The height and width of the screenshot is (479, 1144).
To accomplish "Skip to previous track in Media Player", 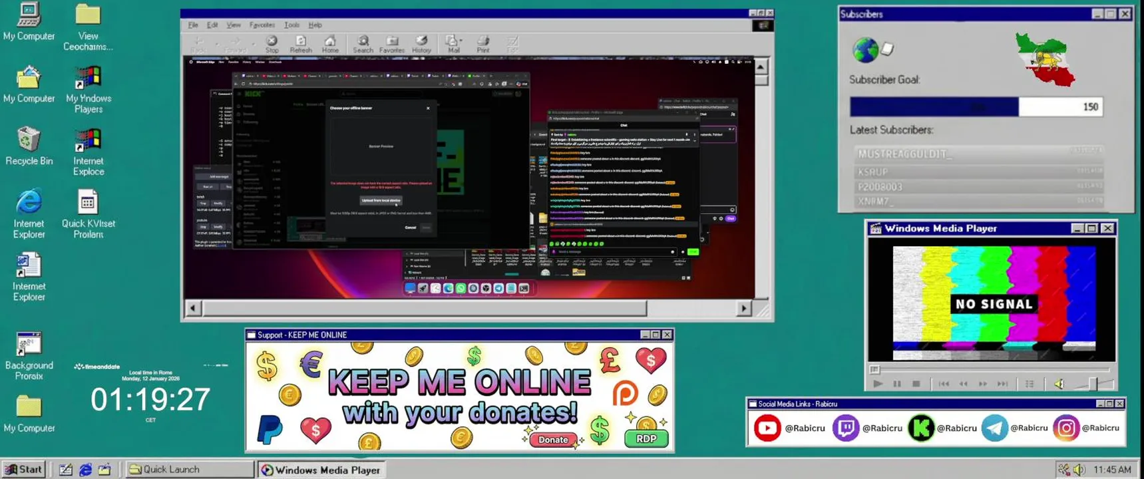I will 944,384.
